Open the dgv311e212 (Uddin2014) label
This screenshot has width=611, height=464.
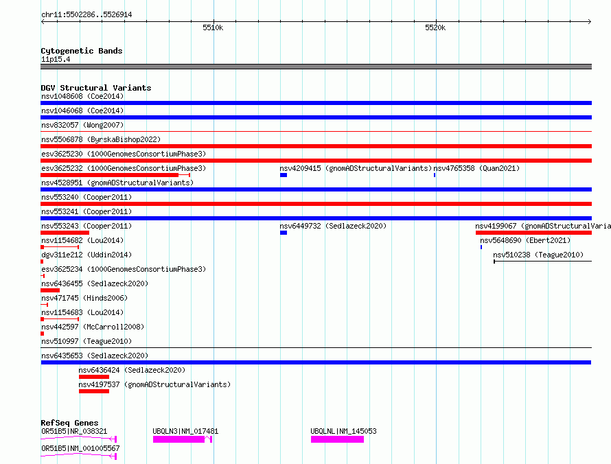tap(87, 255)
